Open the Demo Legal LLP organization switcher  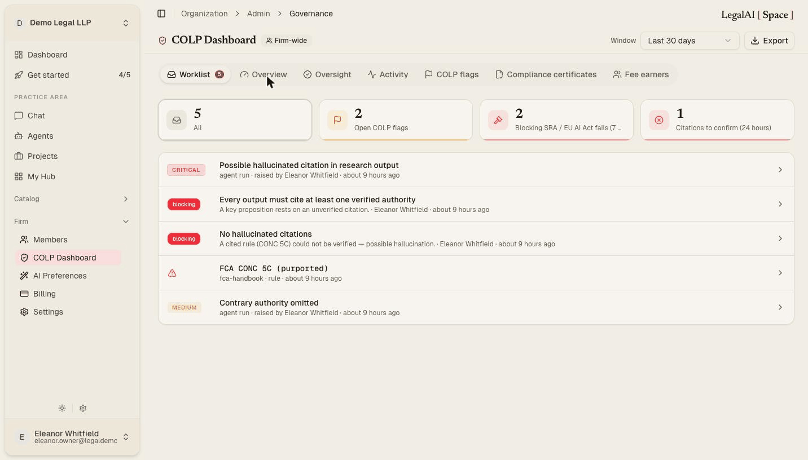pos(72,23)
